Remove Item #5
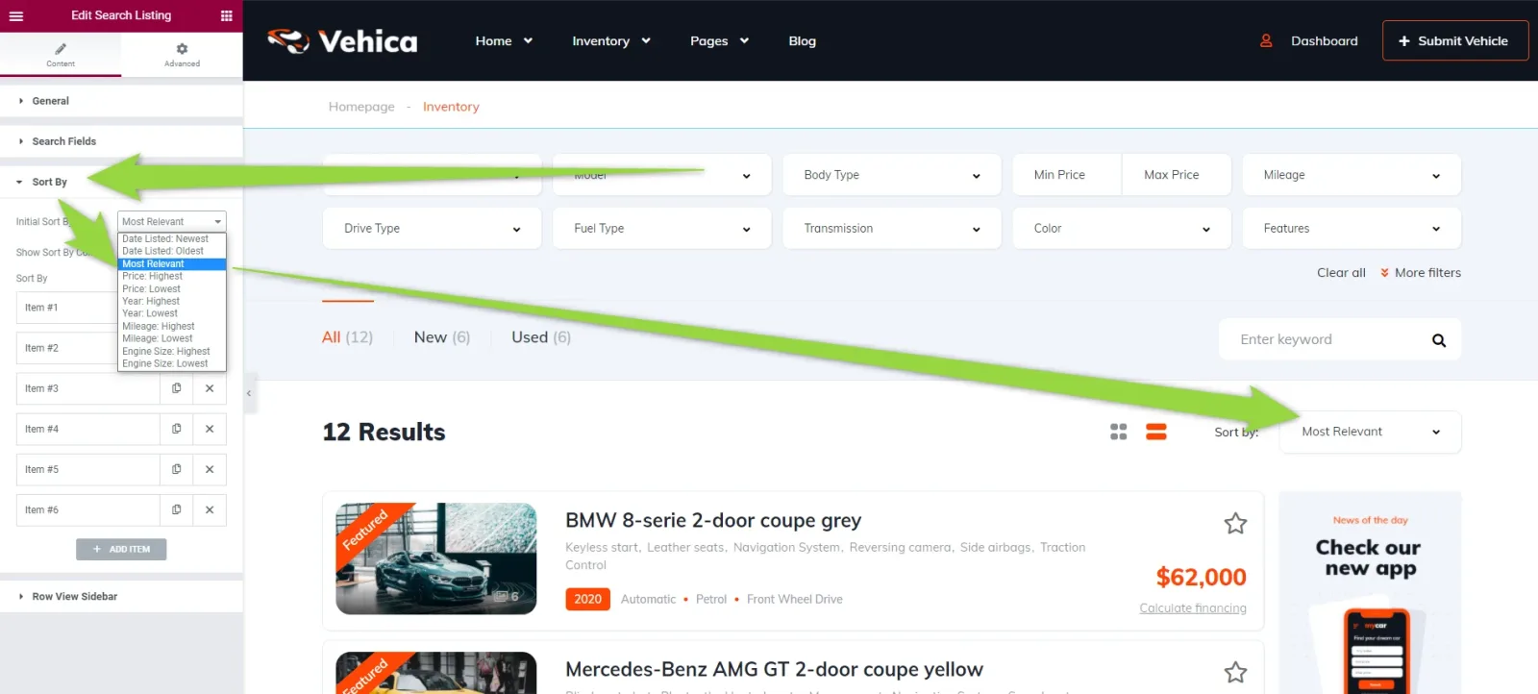 (210, 469)
